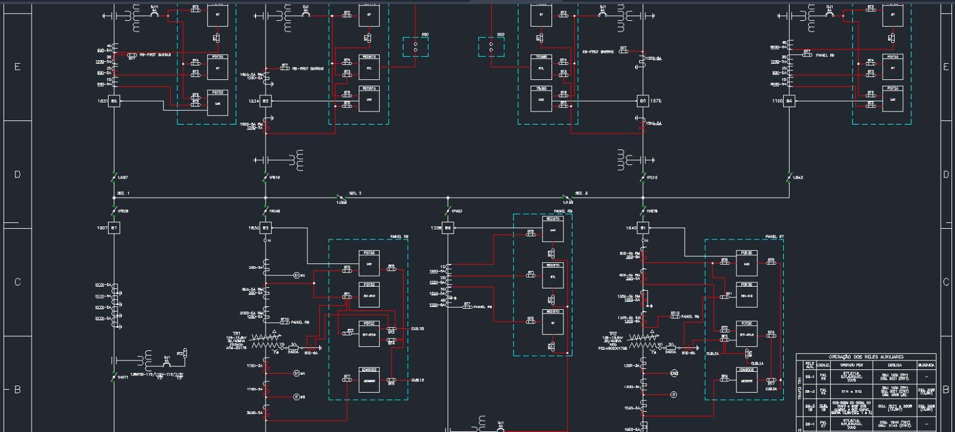955x432 pixels.
Task: Select breaker box B3 labeled 1830
Action: pyautogui.click(x=266, y=228)
